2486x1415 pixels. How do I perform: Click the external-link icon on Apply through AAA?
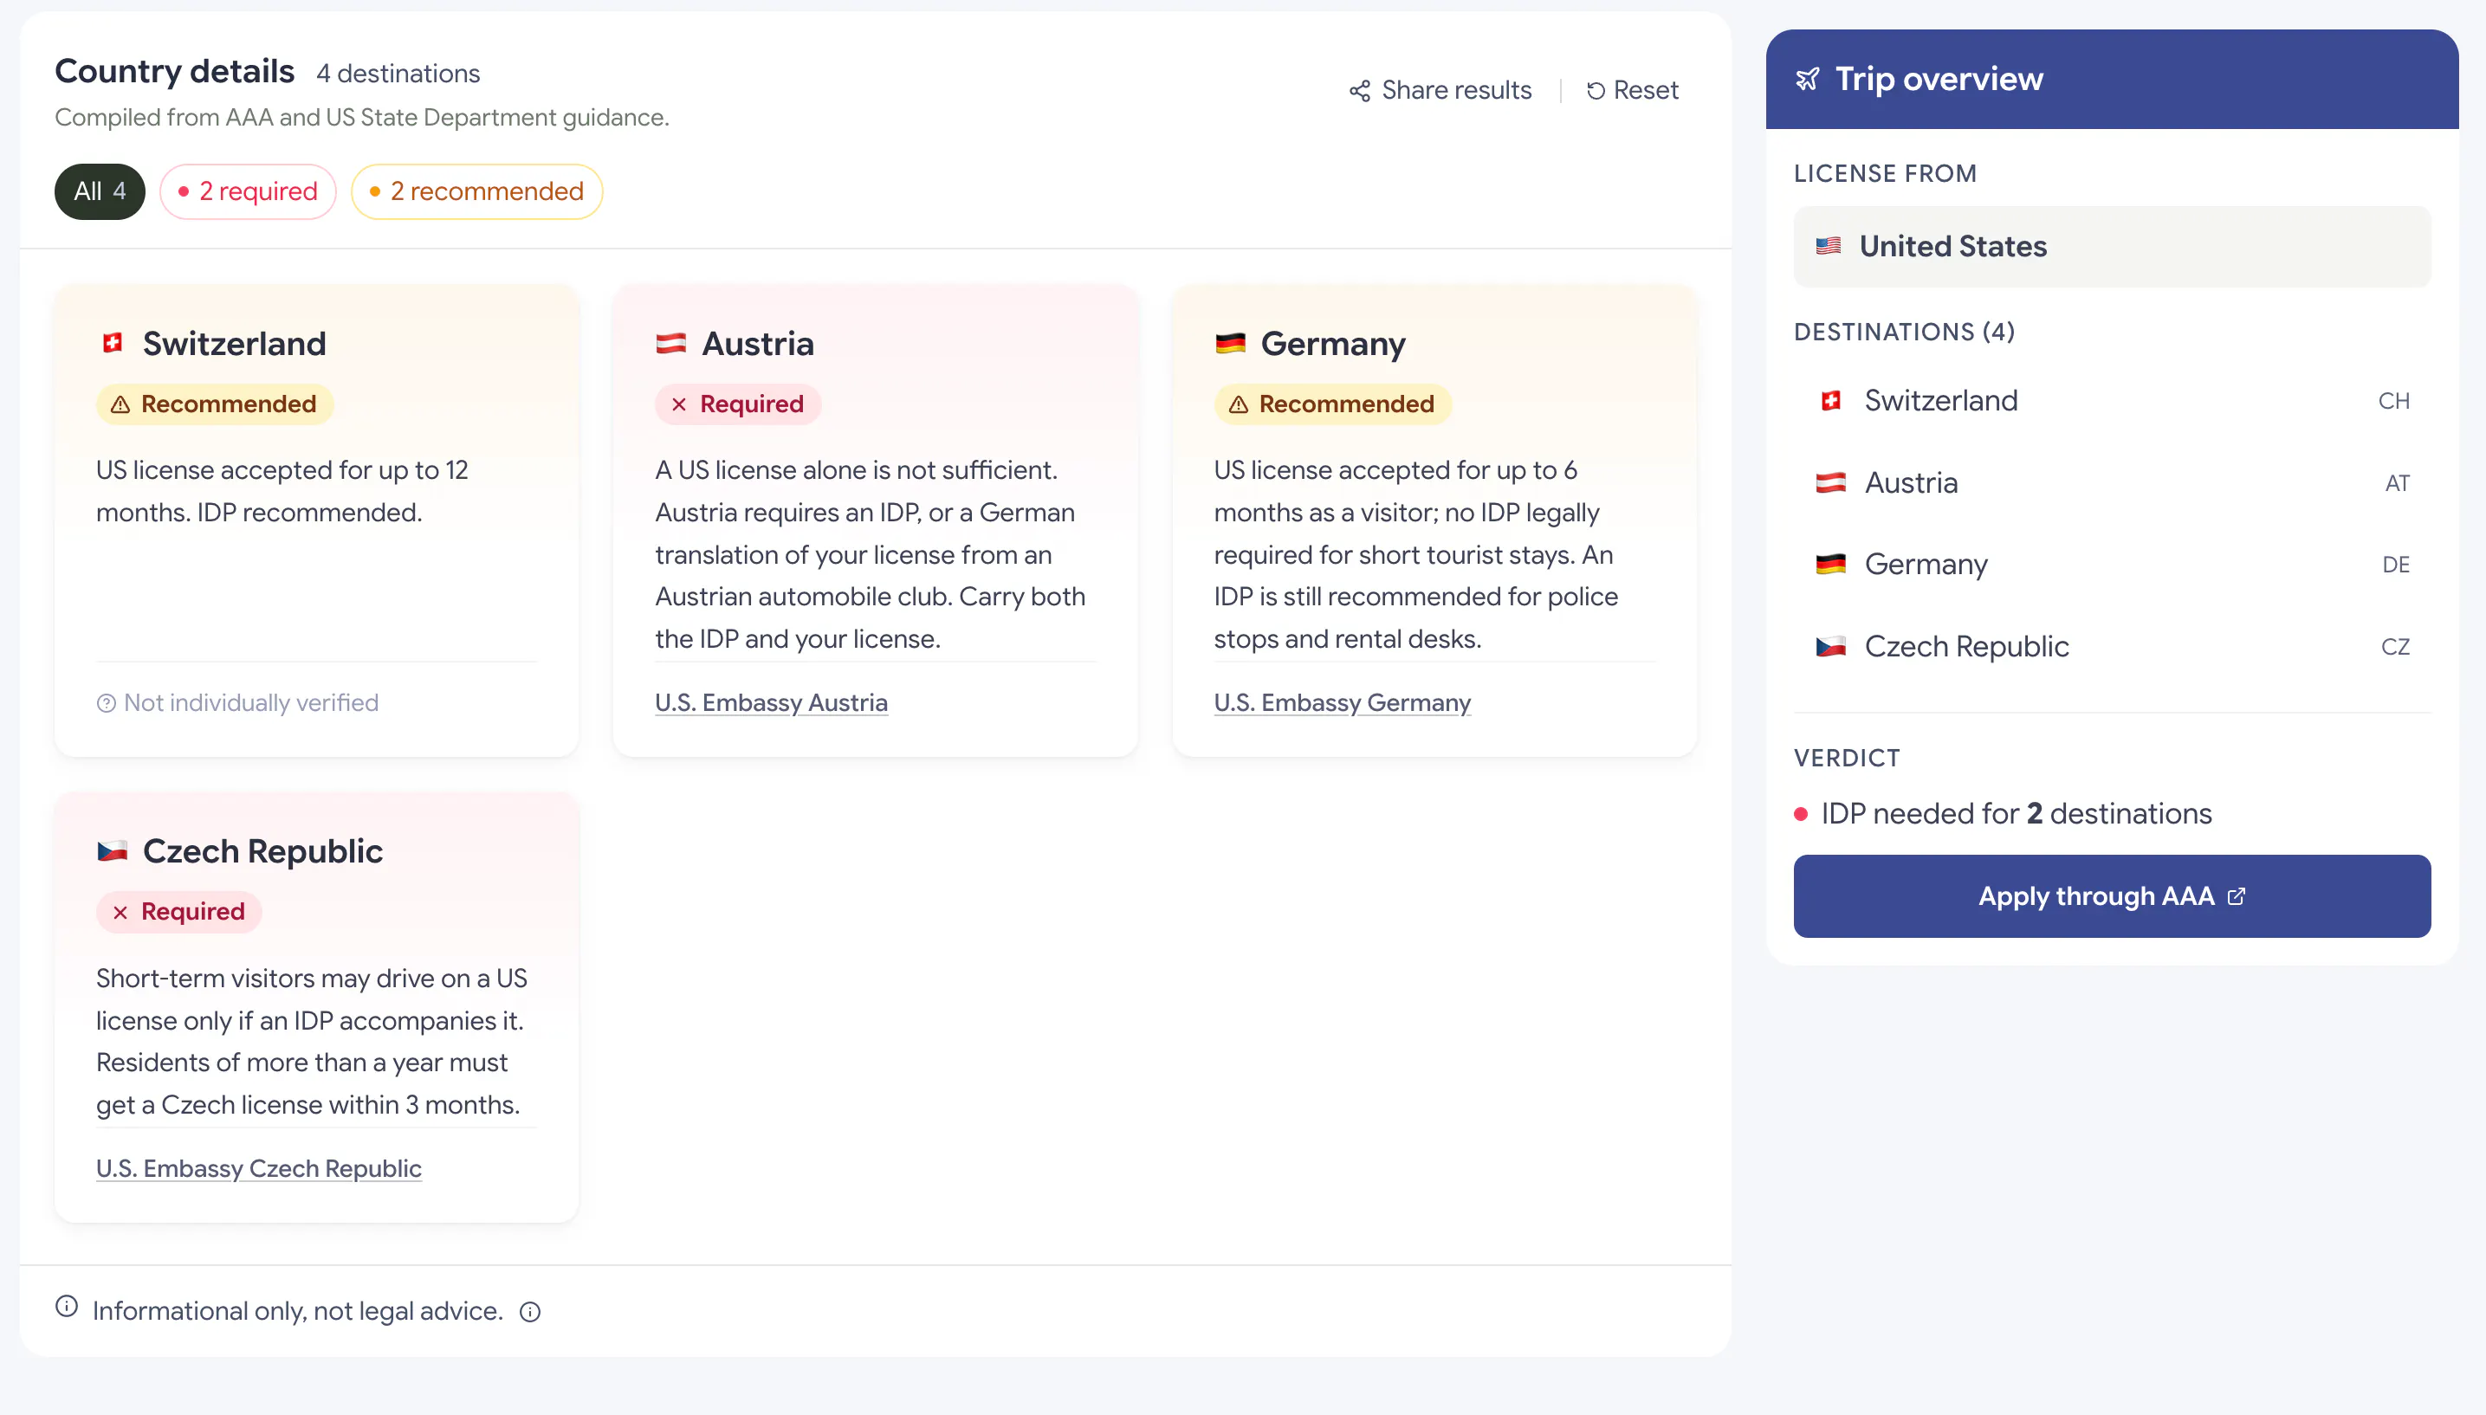(2237, 896)
